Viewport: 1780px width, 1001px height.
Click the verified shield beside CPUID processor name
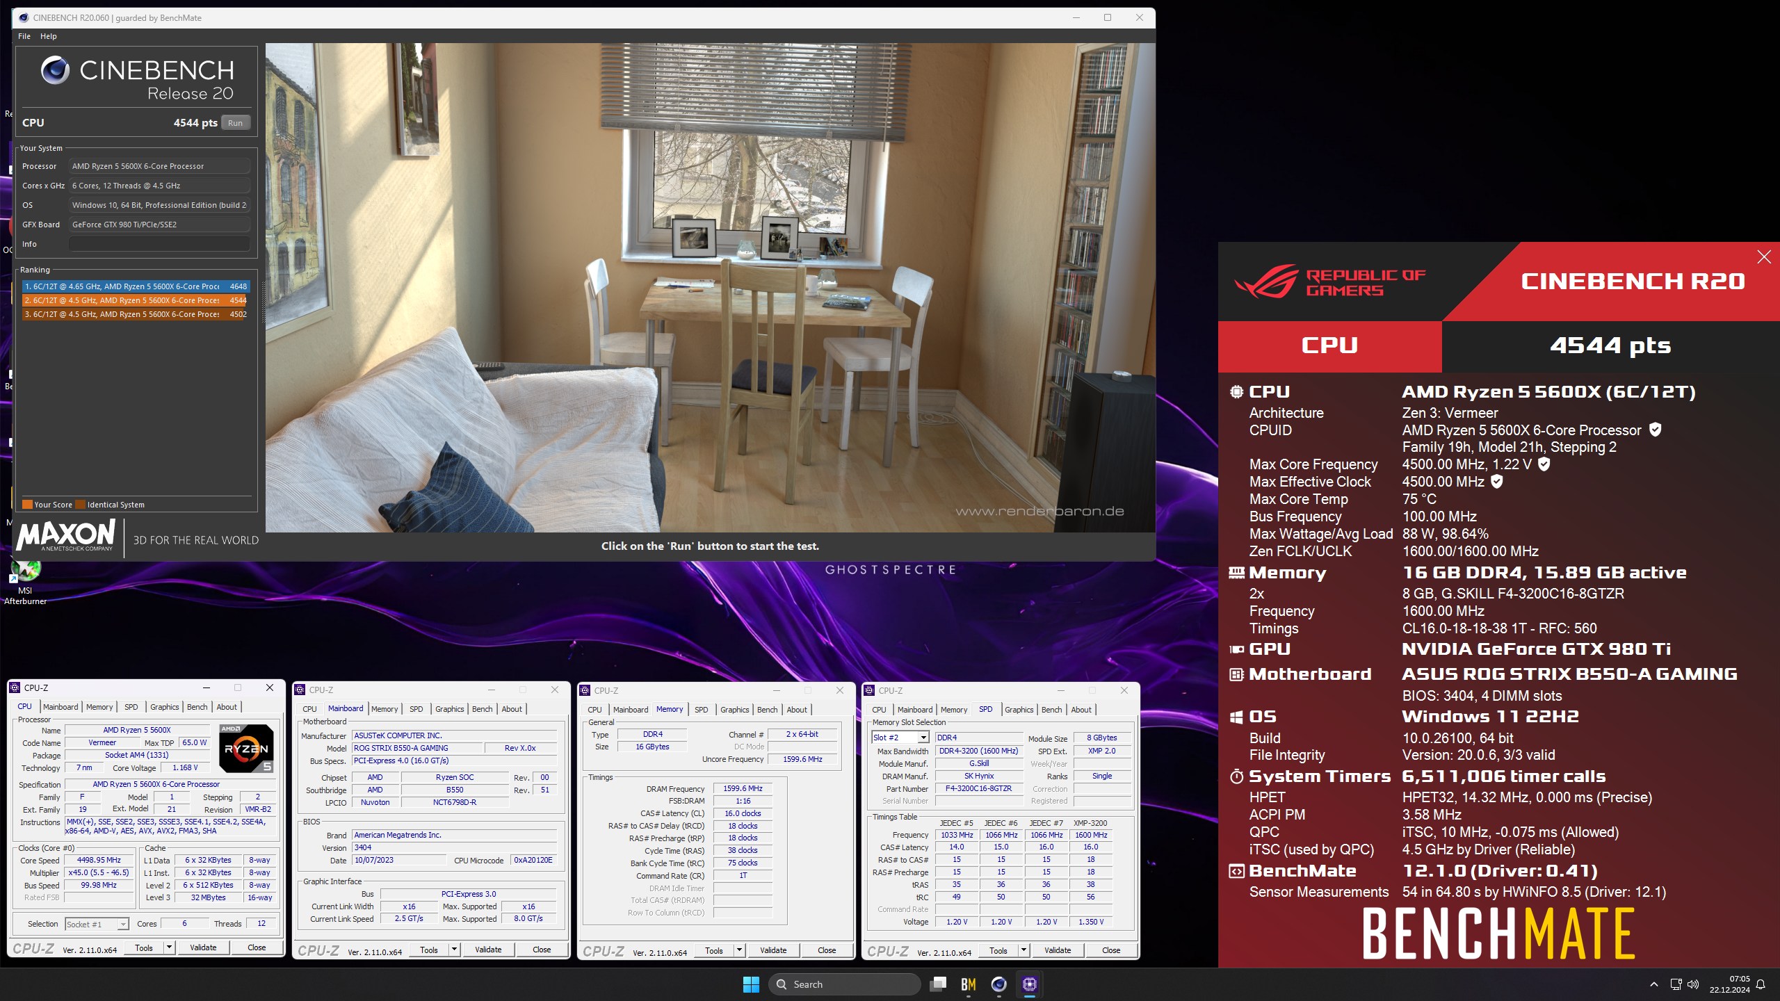(x=1656, y=430)
